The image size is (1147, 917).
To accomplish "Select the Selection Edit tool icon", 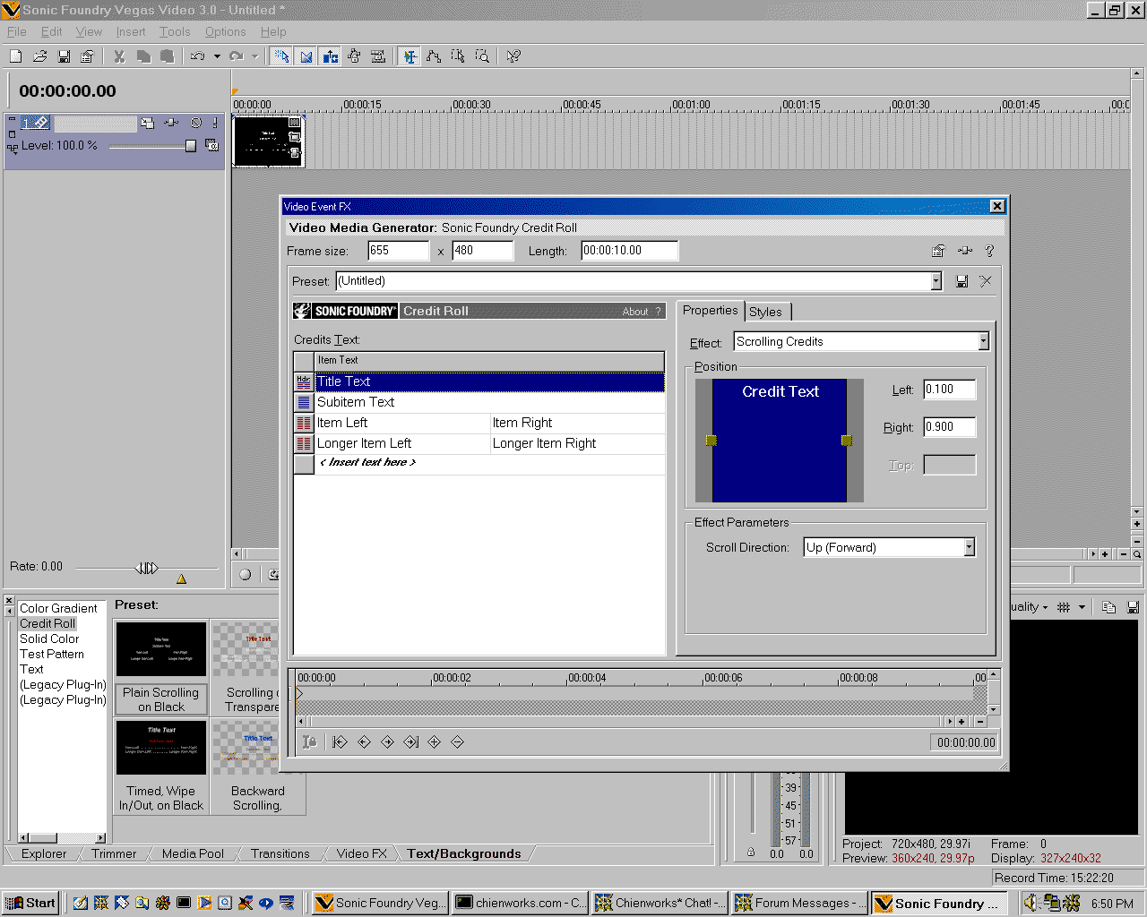I will click(x=458, y=56).
